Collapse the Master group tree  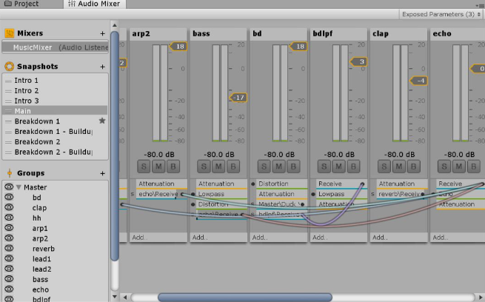(x=19, y=187)
